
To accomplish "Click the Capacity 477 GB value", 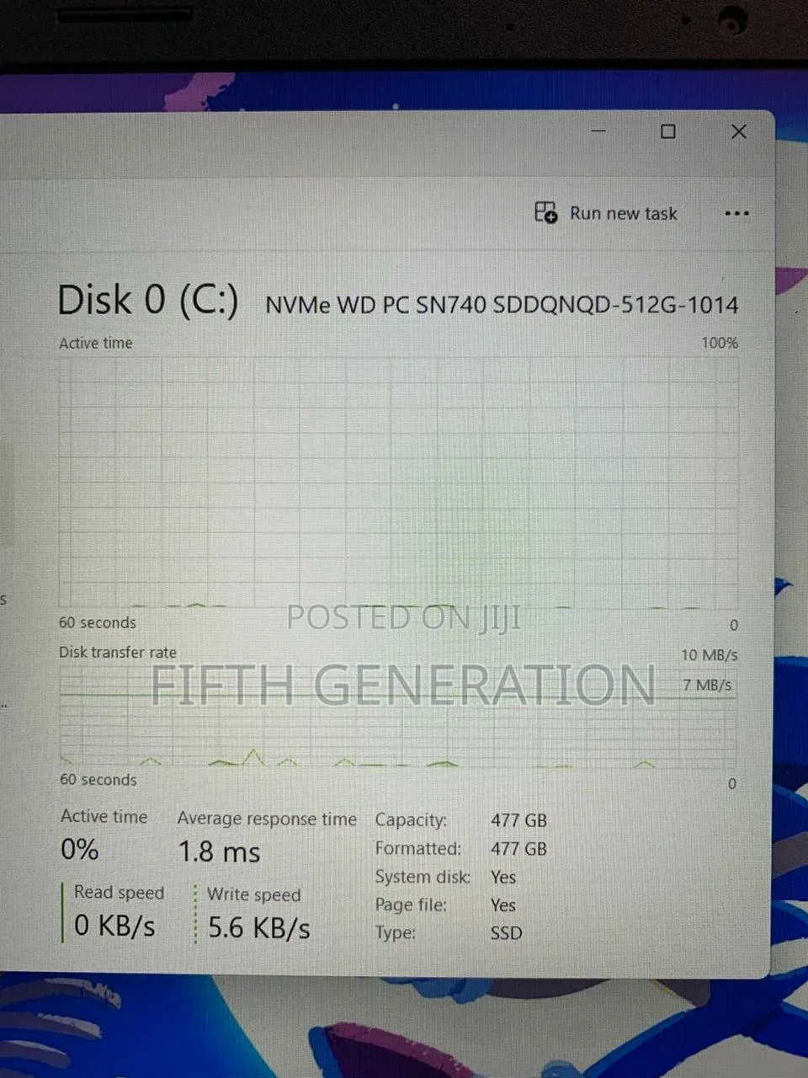I will [x=518, y=820].
